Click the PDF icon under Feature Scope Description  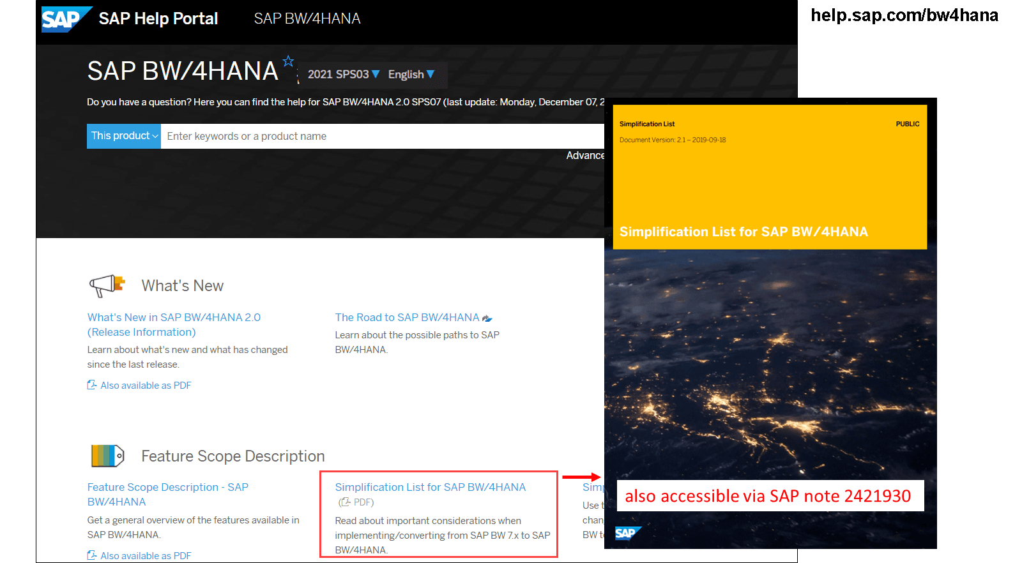(x=92, y=555)
